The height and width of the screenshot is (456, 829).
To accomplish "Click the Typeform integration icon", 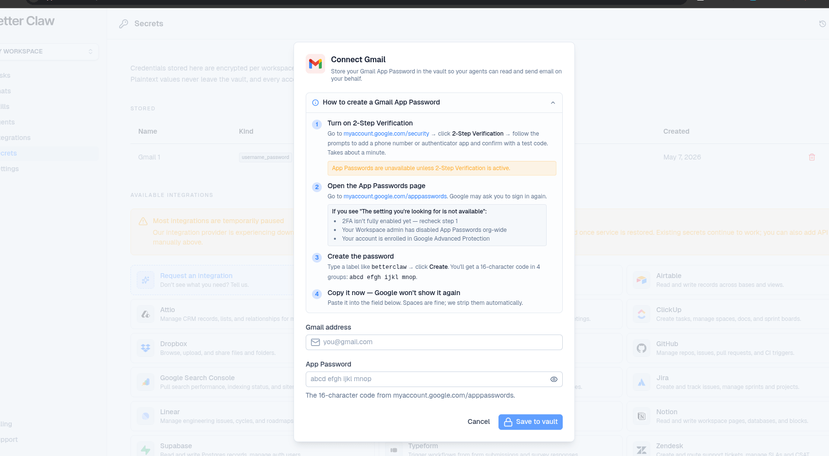I will [x=394, y=450].
